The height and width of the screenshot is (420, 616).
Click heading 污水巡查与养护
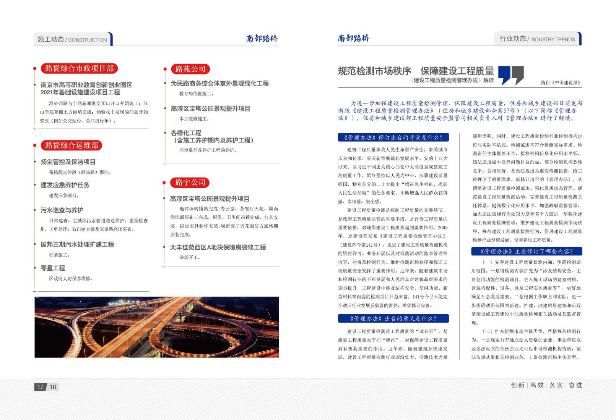pos(62,210)
